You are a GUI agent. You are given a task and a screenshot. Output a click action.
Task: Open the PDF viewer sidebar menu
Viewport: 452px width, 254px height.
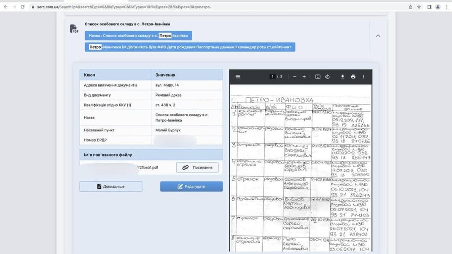pos(238,77)
